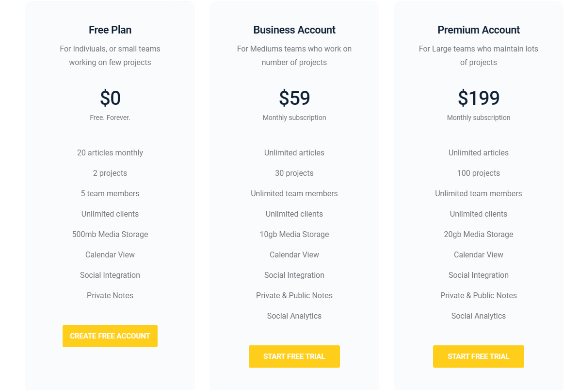Click the "100 projects" feature line
Viewport: 579px width, 390px height.
click(479, 173)
